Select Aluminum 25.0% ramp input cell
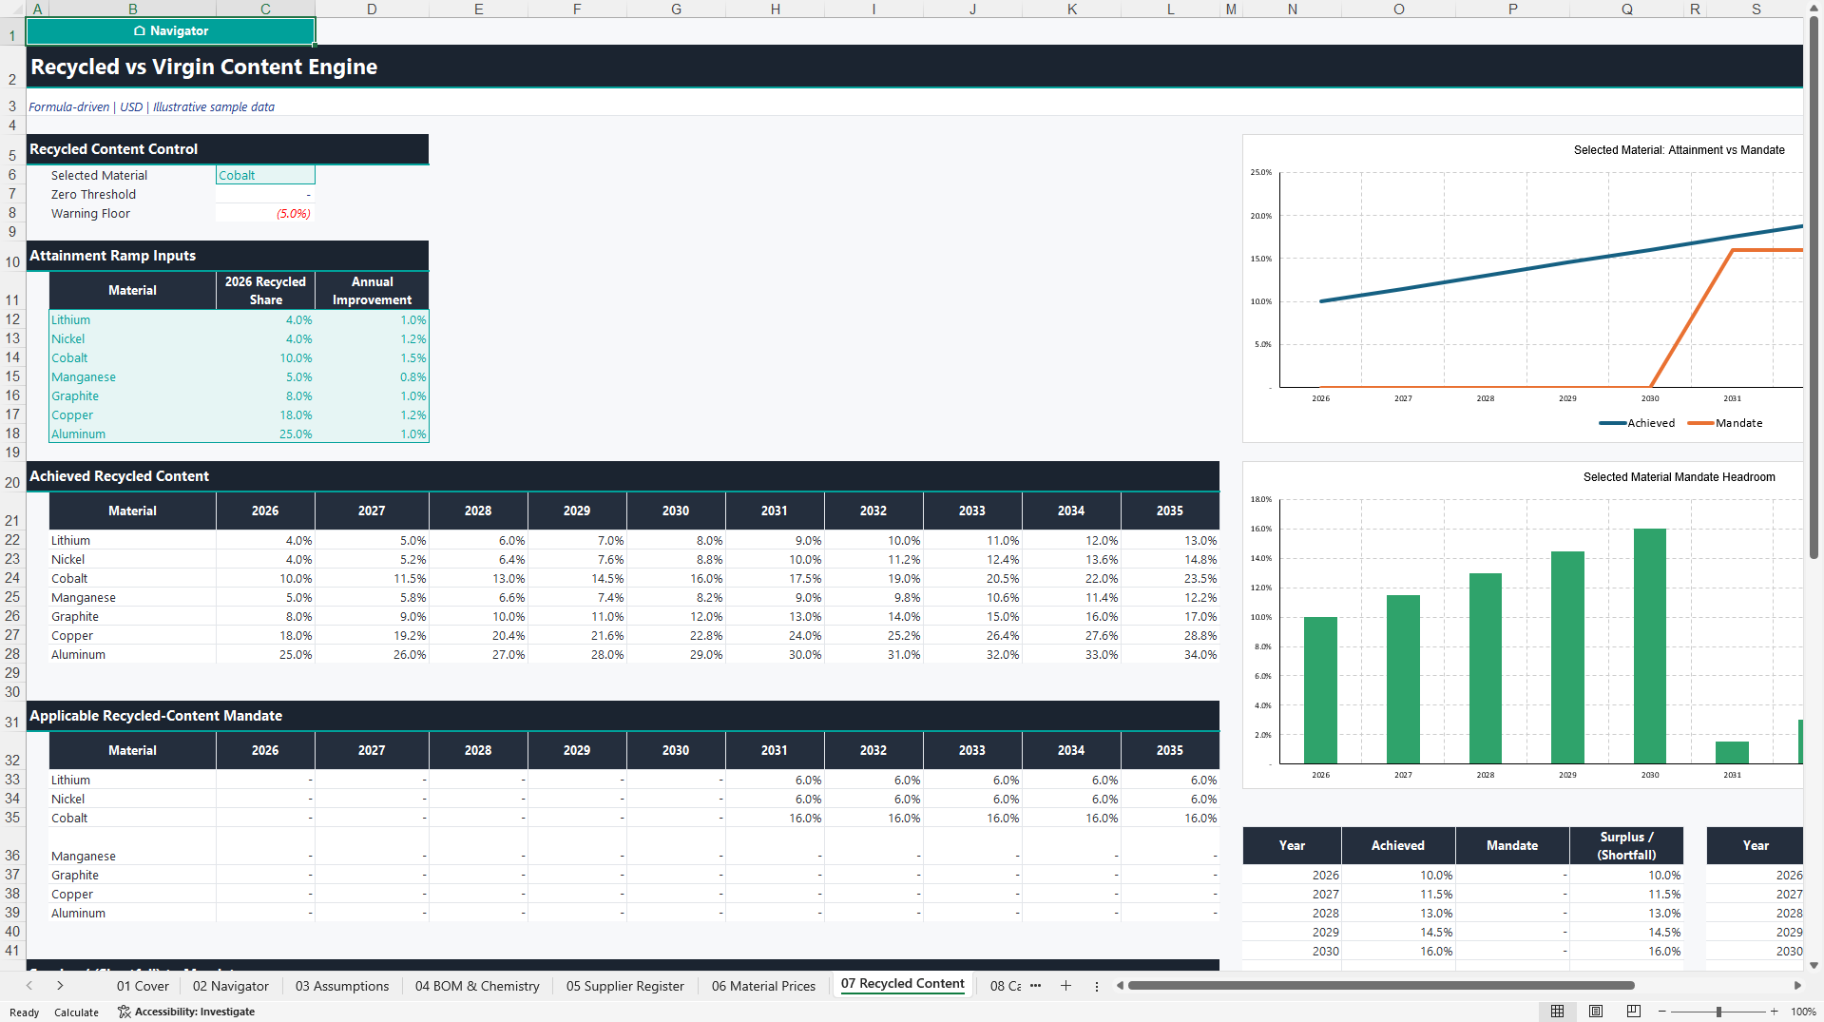This screenshot has width=1824, height=1022. (x=265, y=434)
